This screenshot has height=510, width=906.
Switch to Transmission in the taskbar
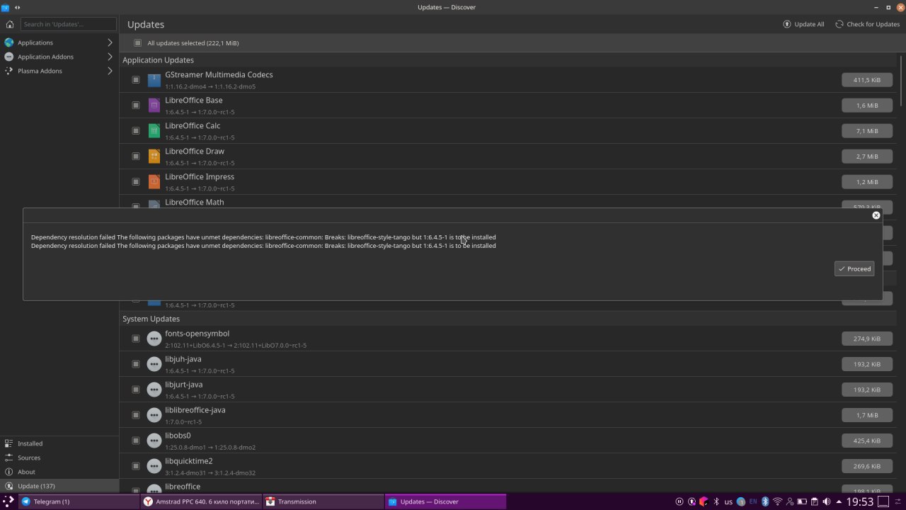[323, 501]
